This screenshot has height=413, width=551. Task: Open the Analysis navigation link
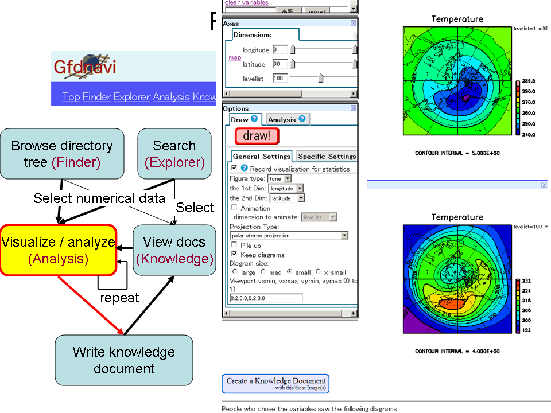tap(171, 96)
